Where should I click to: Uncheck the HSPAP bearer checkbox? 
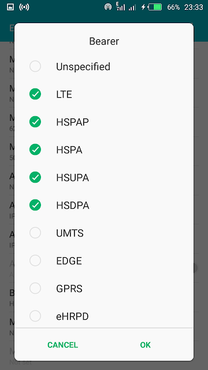pyautogui.click(x=104, y=122)
